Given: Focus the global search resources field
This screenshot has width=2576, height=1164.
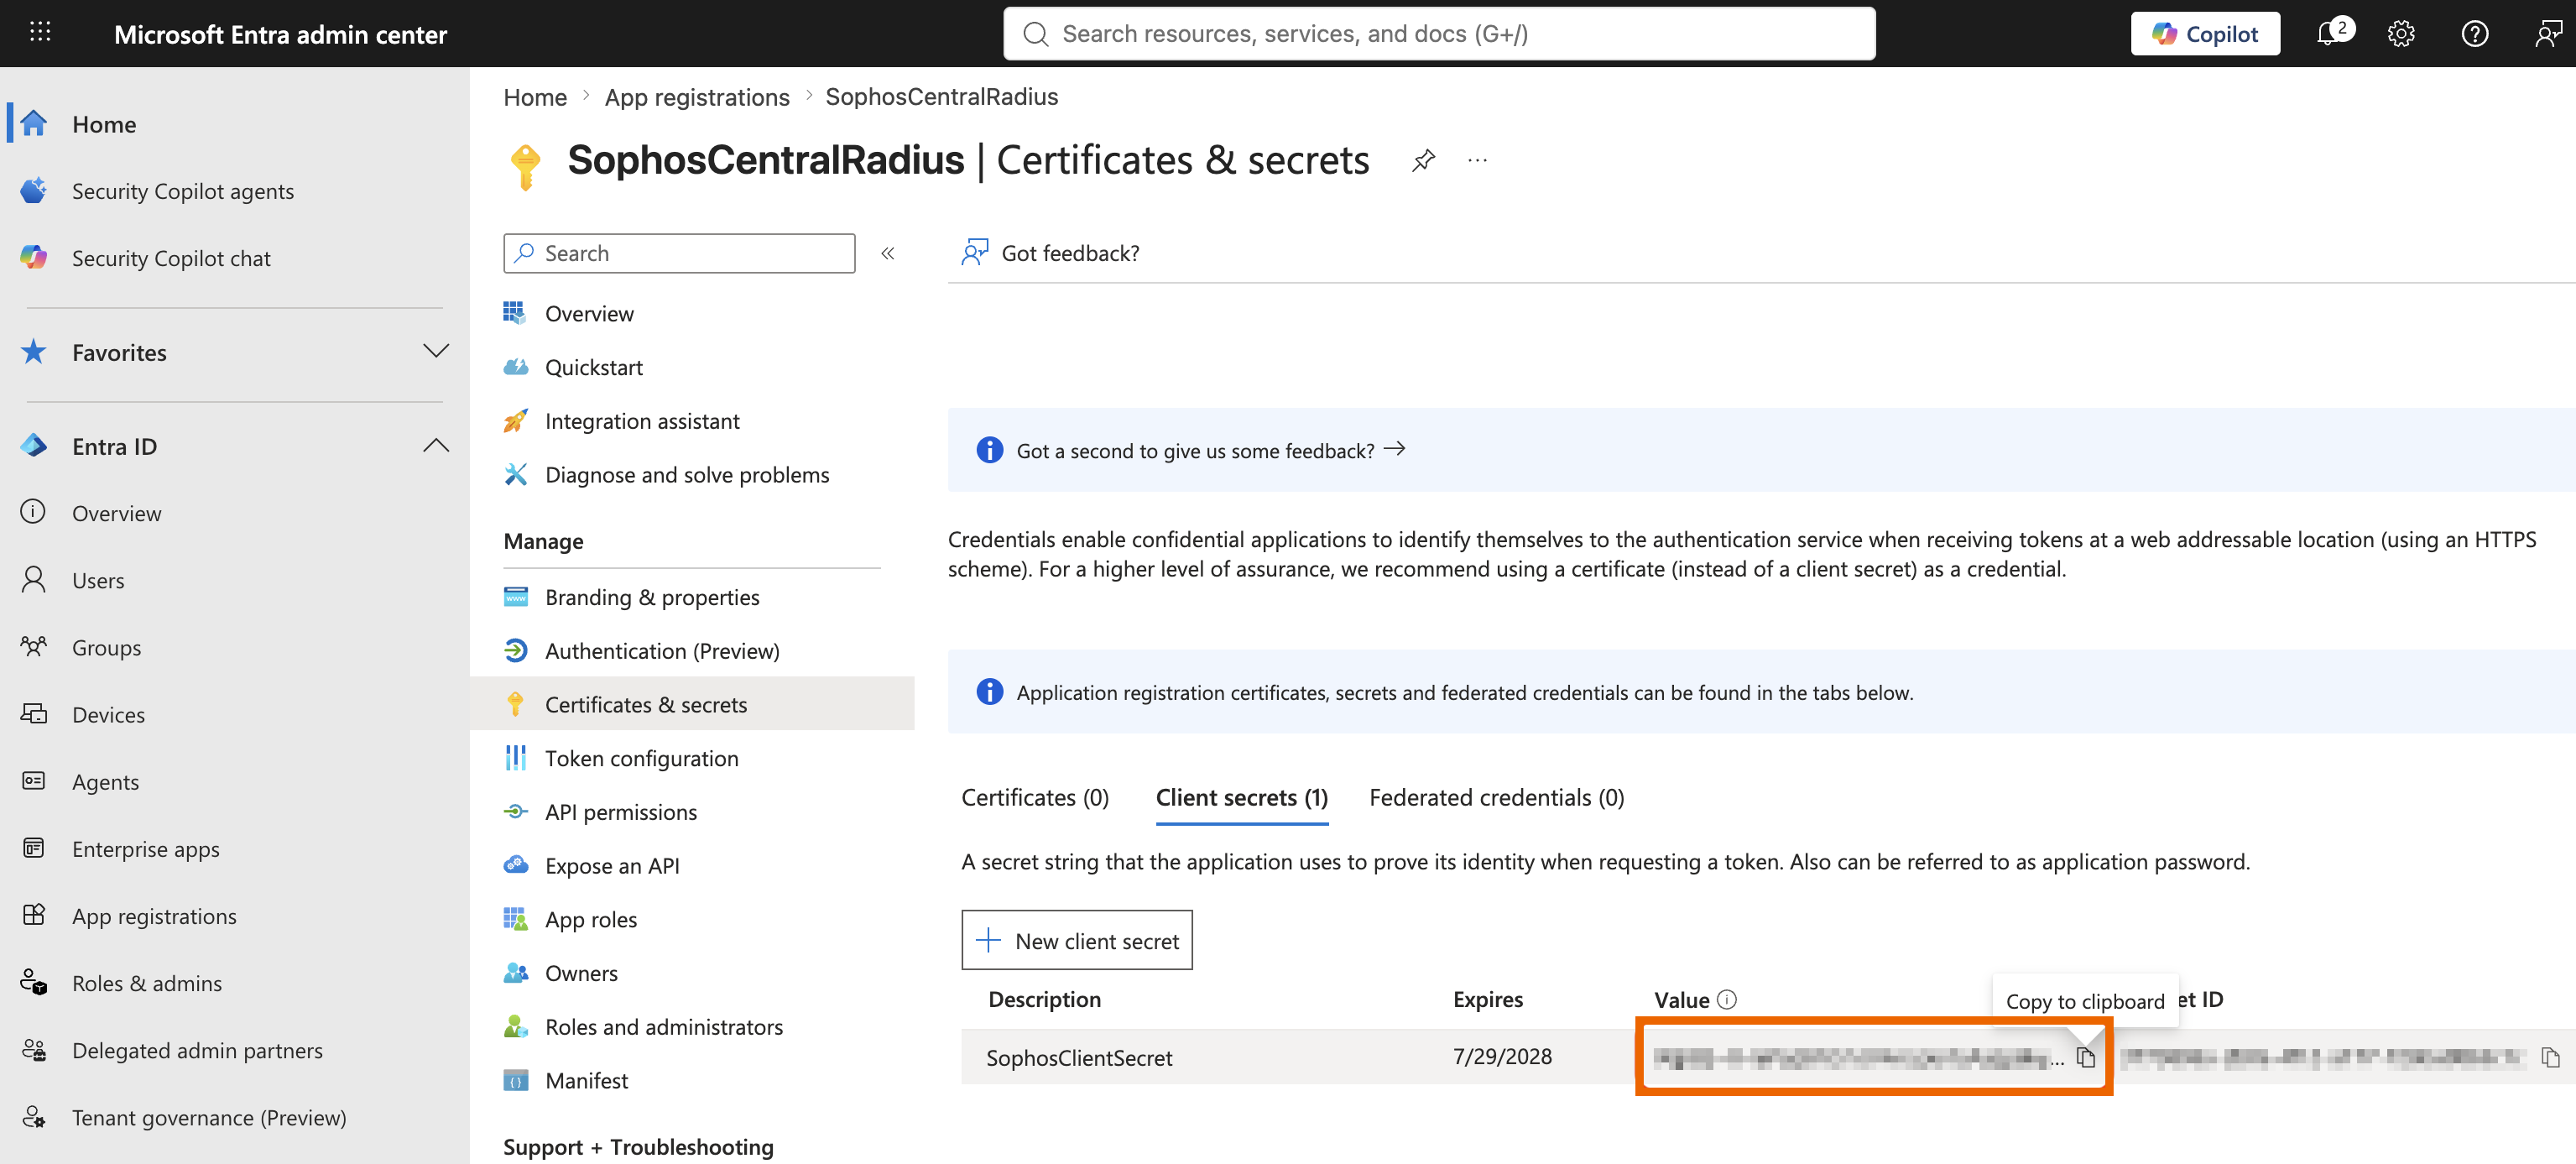Looking at the screenshot, I should pyautogui.click(x=1439, y=34).
